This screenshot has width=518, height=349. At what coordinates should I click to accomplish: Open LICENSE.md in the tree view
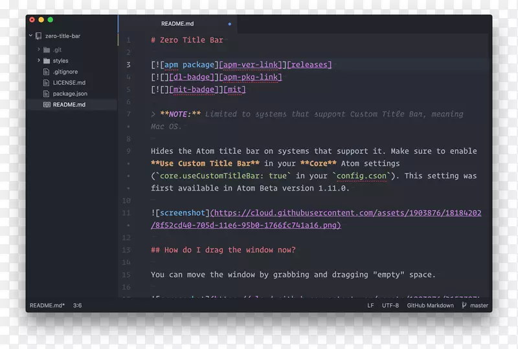coord(69,83)
